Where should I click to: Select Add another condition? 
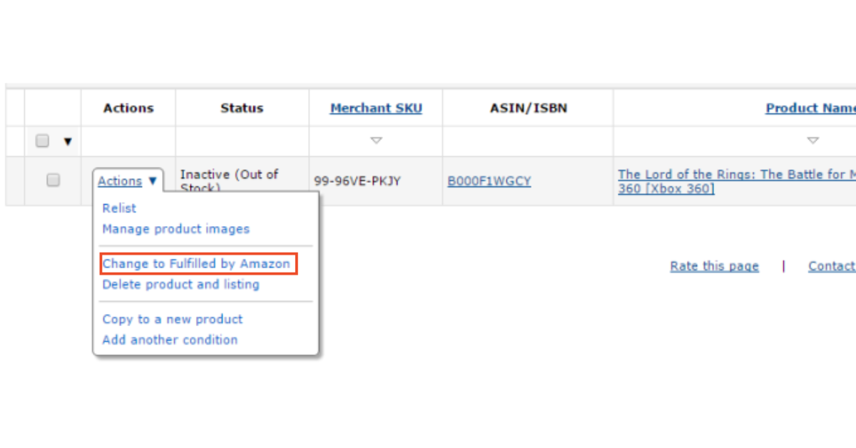tap(170, 340)
